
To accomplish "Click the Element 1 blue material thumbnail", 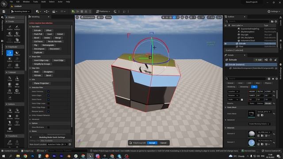I will pos(252,143).
